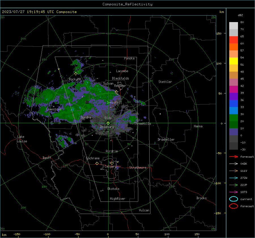Click the Ponoka city label
This screenshot has width=255, height=238.
(x=129, y=58)
